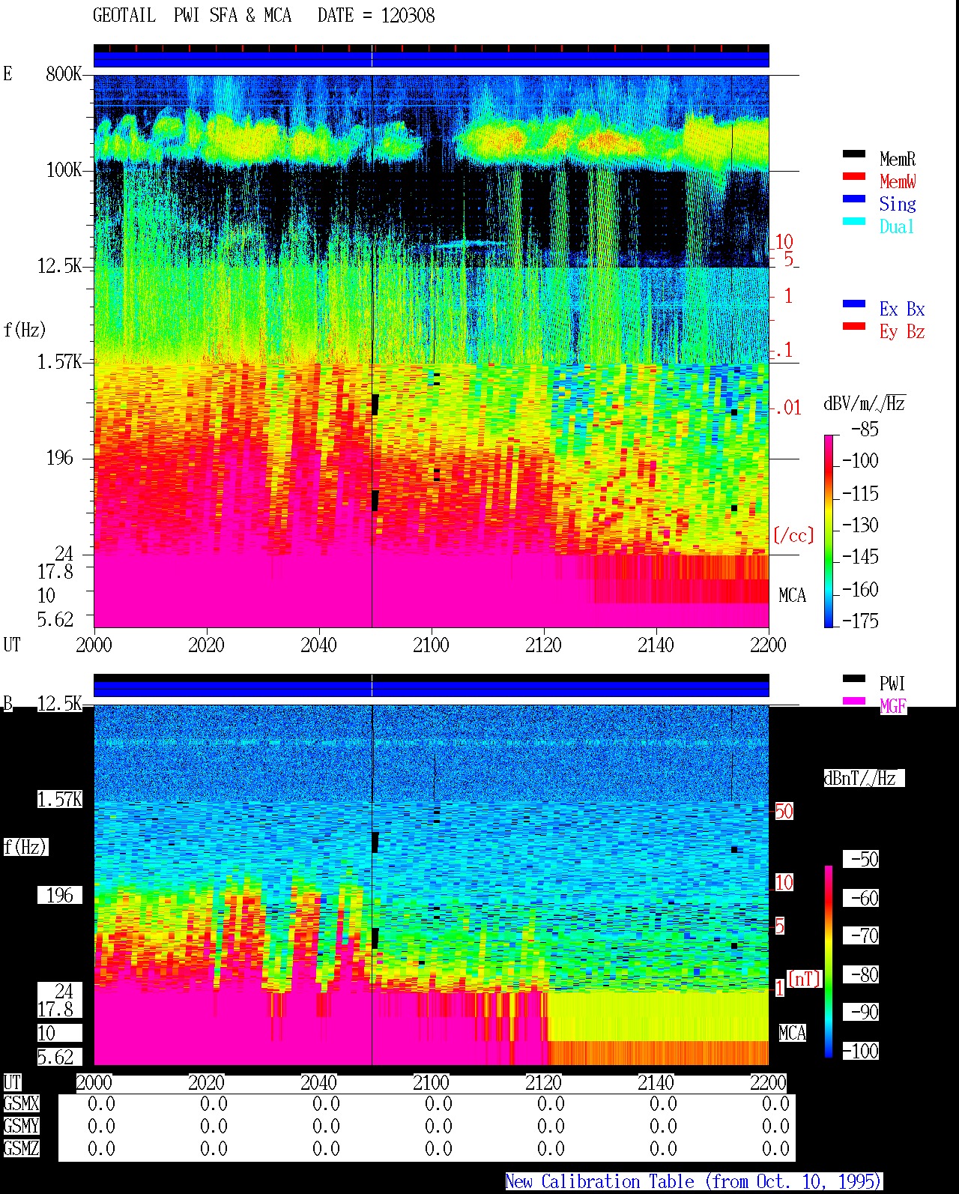This screenshot has width=959, height=1194.
Task: Click the -175 color scale value
Action: click(x=860, y=621)
